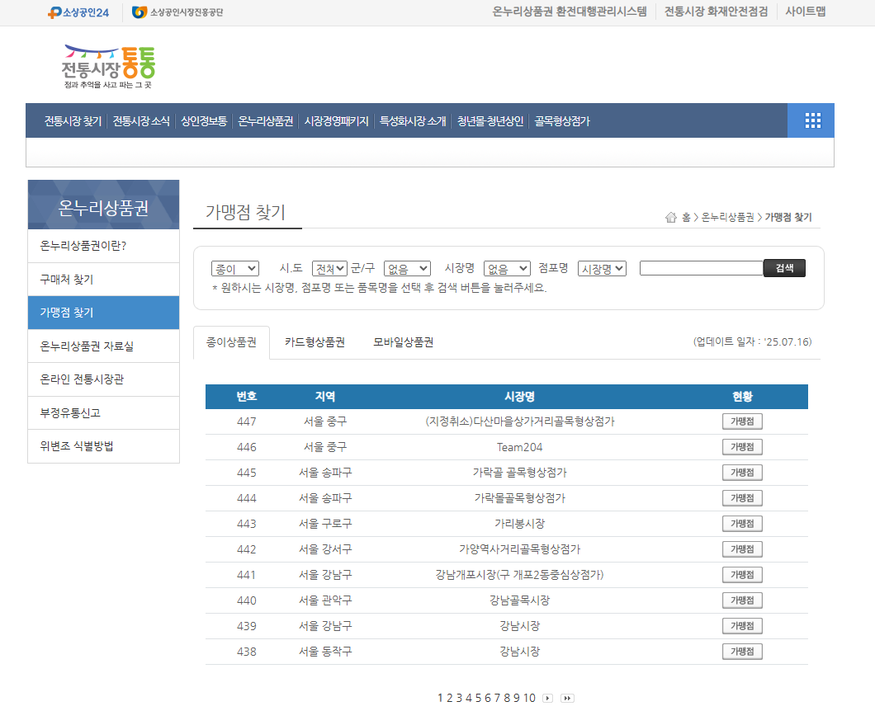
Task: Open 부정유통신고 from the sidebar
Action: point(103,412)
